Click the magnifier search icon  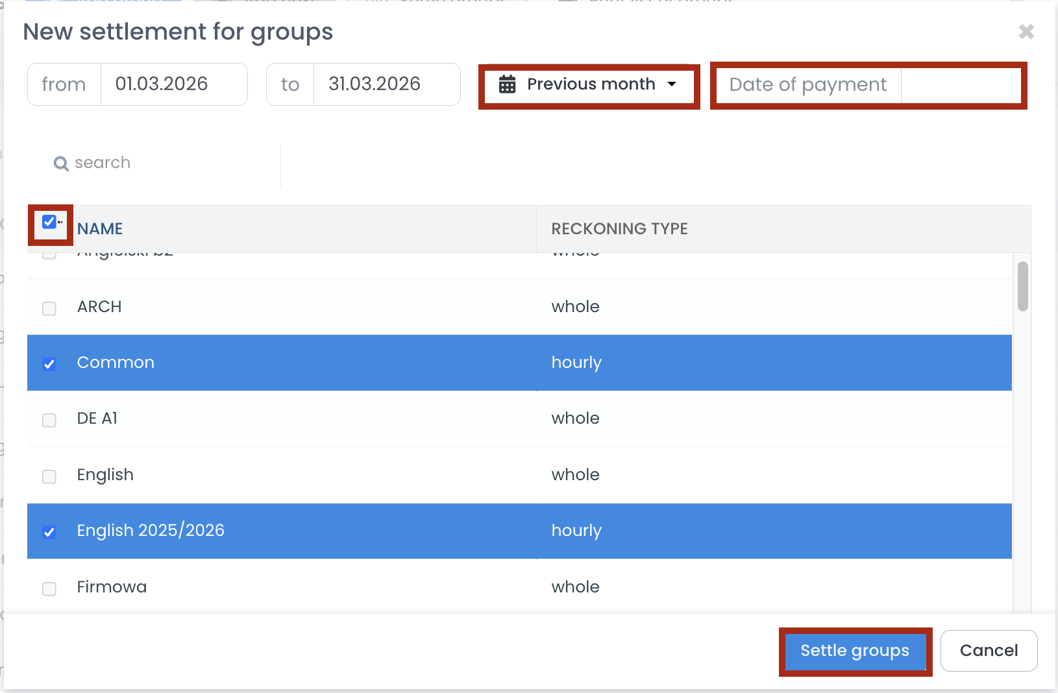(x=61, y=164)
